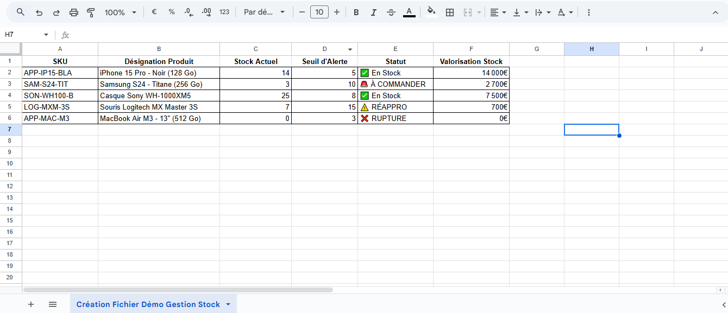The width and height of the screenshot is (728, 313).
Task: Click the merge cells icon
Action: click(467, 12)
